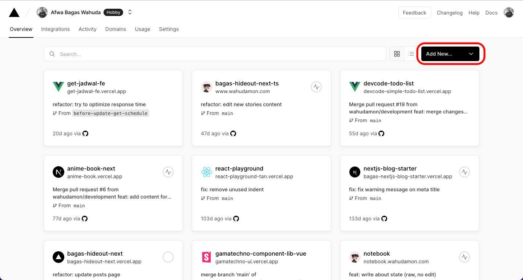Viewport: 523px width, 280px height.
Task: Click the Hobby plan badge
Action: click(x=113, y=12)
